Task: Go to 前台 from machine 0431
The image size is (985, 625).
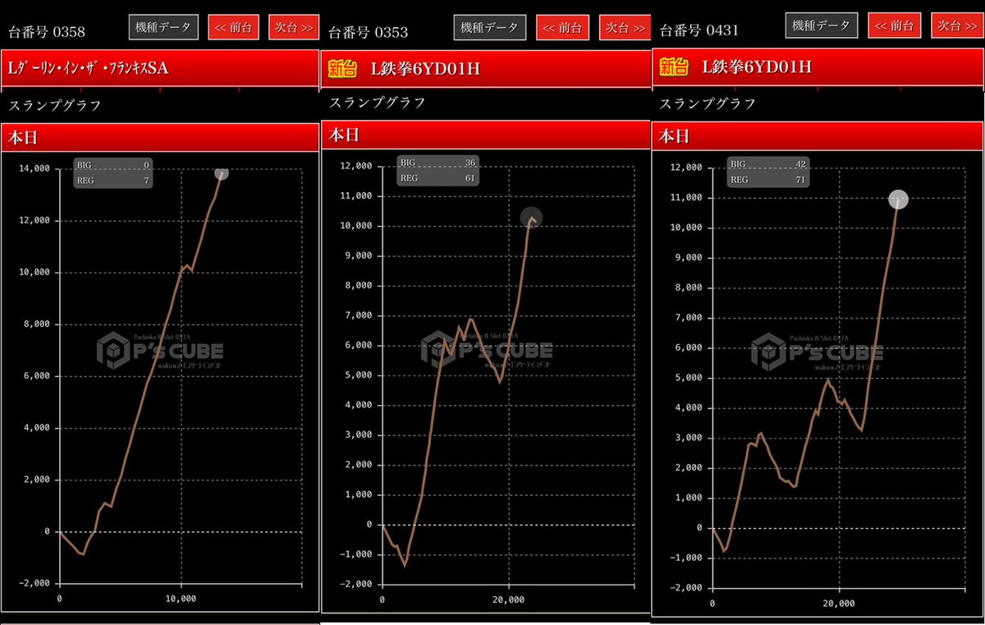Action: [x=896, y=25]
